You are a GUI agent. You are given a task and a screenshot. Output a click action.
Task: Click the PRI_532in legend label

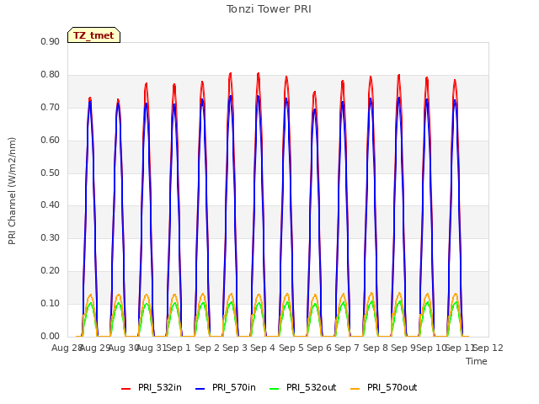[x=160, y=387]
